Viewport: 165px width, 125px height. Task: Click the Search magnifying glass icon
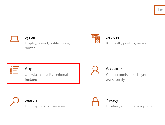[14, 102]
